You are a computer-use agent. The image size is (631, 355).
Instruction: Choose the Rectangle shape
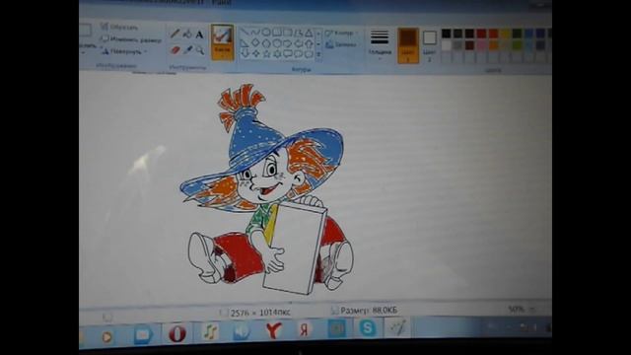pyautogui.click(x=276, y=33)
